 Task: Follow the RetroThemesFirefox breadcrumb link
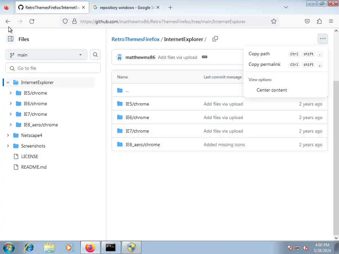click(135, 39)
